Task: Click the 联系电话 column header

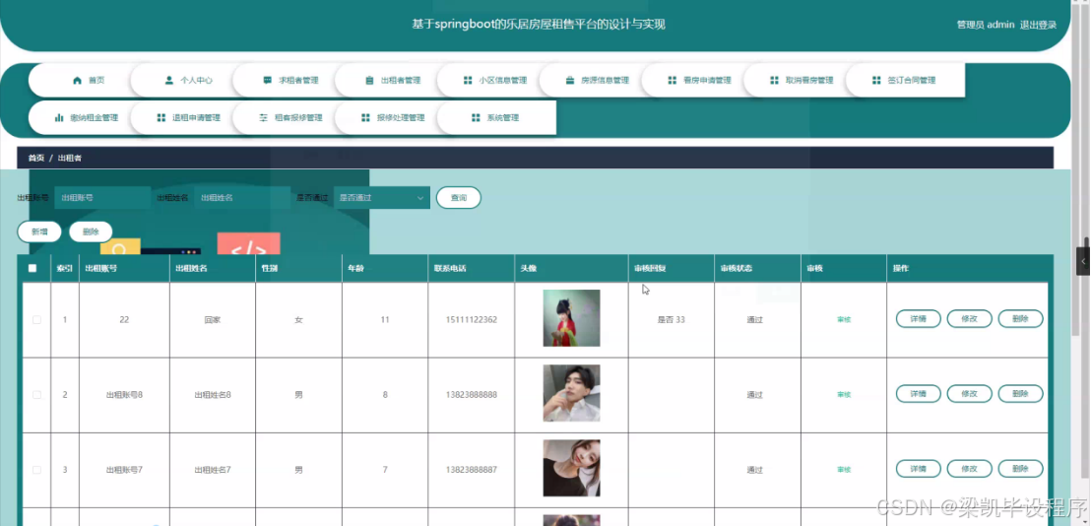Action: pyautogui.click(x=450, y=268)
